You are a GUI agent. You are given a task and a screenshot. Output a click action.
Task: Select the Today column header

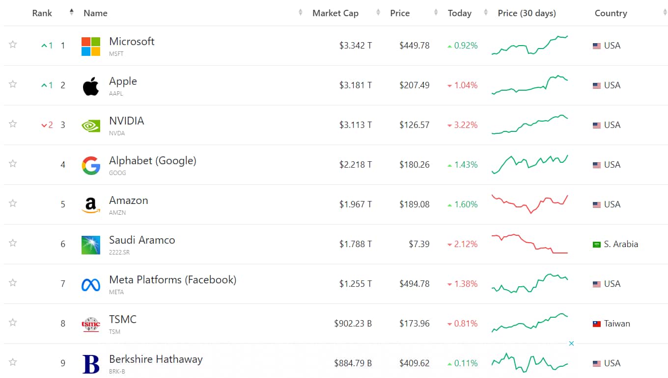(460, 13)
